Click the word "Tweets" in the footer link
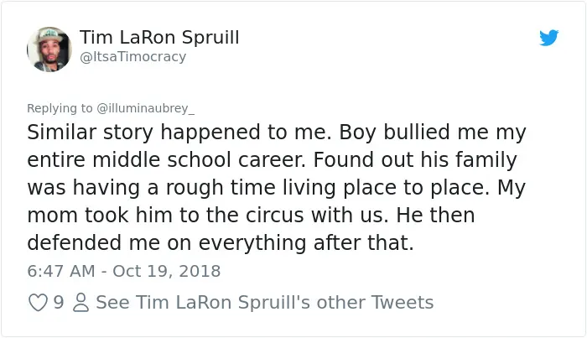The height and width of the screenshot is (338, 587). (x=402, y=303)
